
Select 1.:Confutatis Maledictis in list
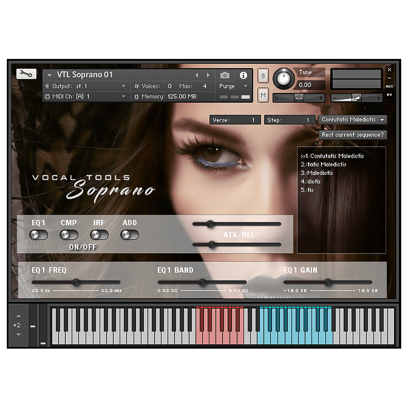(332, 156)
